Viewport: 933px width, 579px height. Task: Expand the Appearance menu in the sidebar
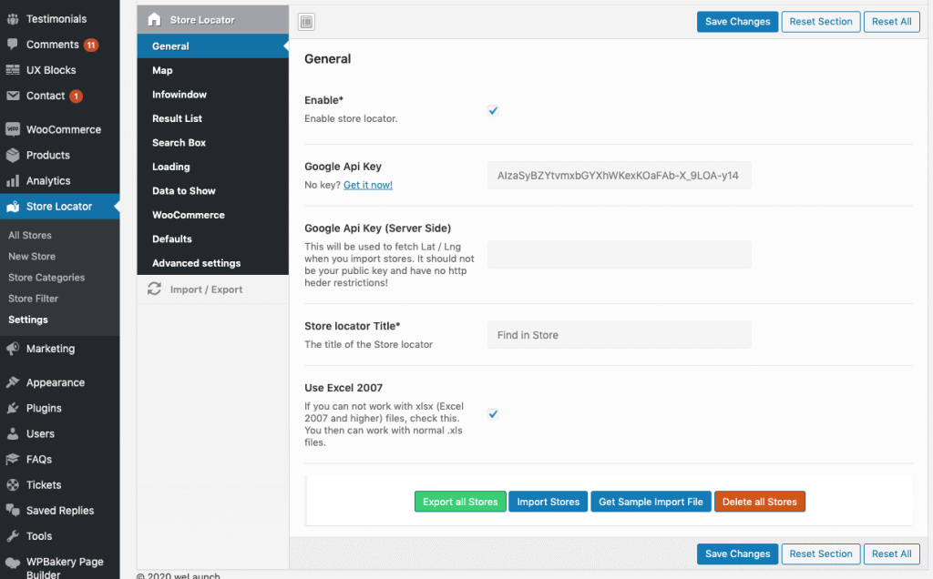(x=13, y=381)
